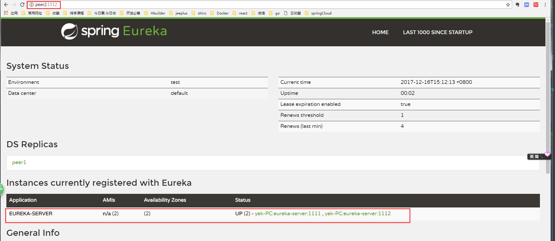555x241 pixels.
Task: Reload the page with the refresh icon
Action: pos(22,5)
